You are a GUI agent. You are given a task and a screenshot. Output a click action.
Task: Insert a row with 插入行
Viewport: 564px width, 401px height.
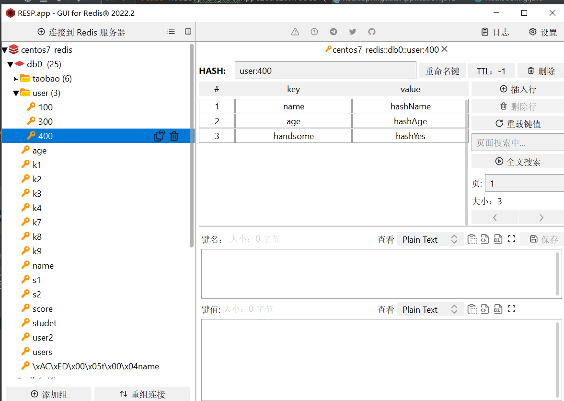tap(518, 89)
